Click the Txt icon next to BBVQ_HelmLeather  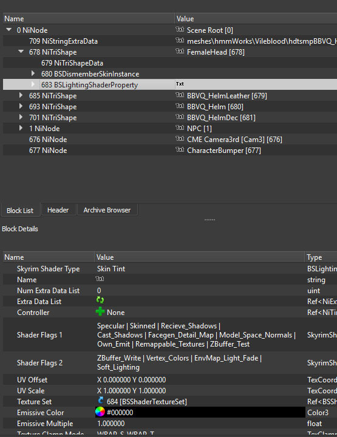click(x=180, y=95)
